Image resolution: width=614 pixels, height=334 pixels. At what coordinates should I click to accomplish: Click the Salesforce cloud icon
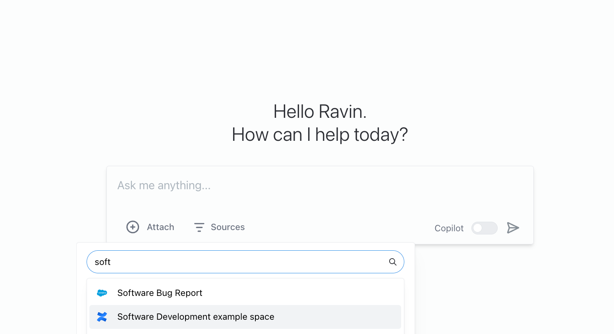pyautogui.click(x=102, y=293)
